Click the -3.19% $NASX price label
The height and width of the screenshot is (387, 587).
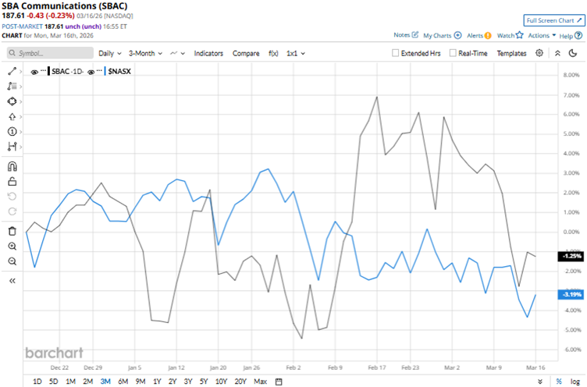tap(571, 294)
